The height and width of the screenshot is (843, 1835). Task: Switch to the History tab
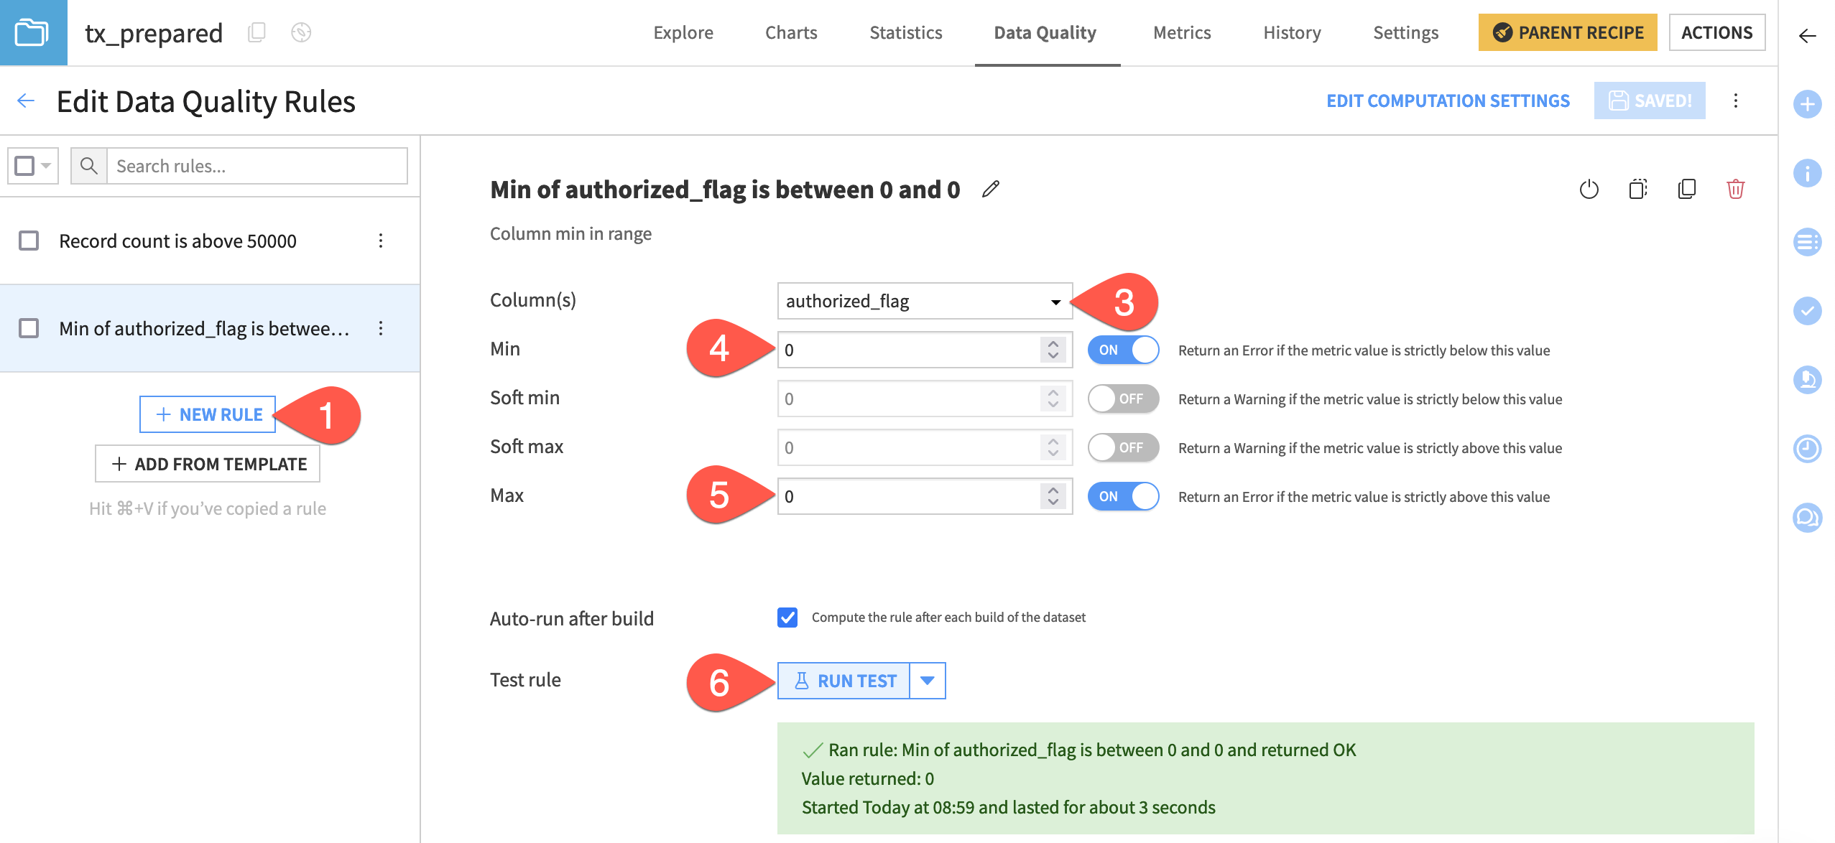[1292, 32]
